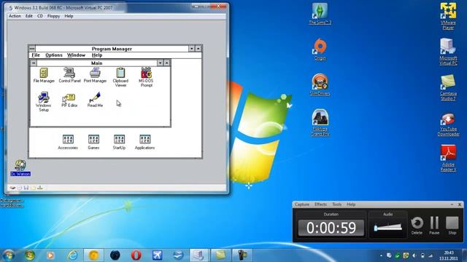This screenshot has width=467, height=262.
Task: Select the StartUp program group icon
Action: coord(119,142)
